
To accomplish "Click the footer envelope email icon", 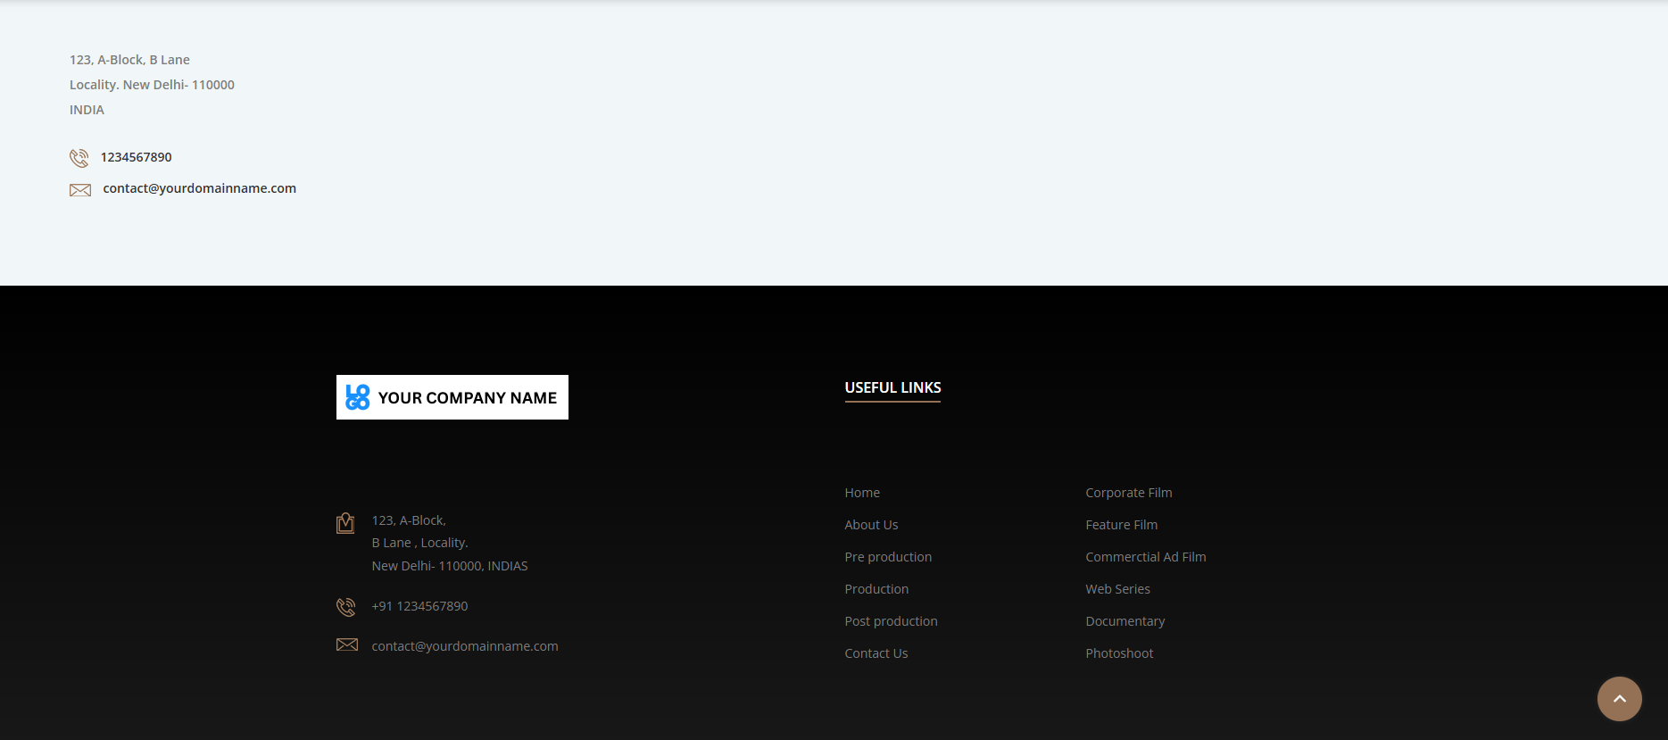I will 347,644.
